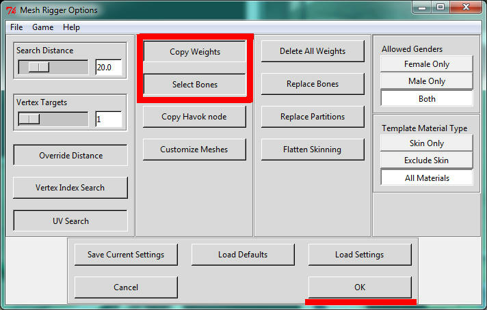Toggle Delete All Weights option

click(x=313, y=51)
